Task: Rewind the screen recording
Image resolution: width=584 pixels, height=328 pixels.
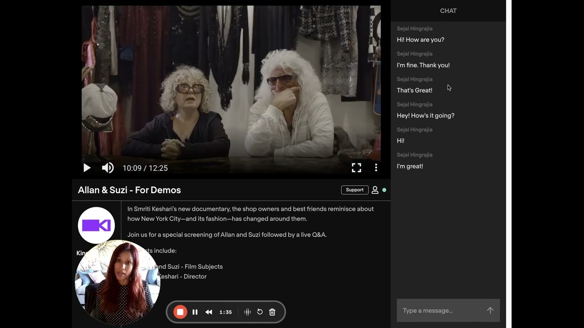Action: [209, 312]
